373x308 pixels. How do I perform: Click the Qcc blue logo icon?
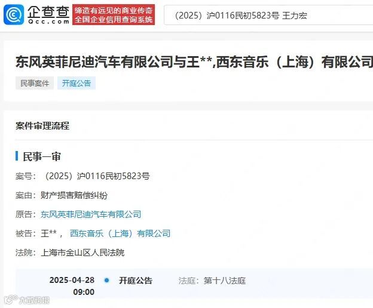point(14,15)
